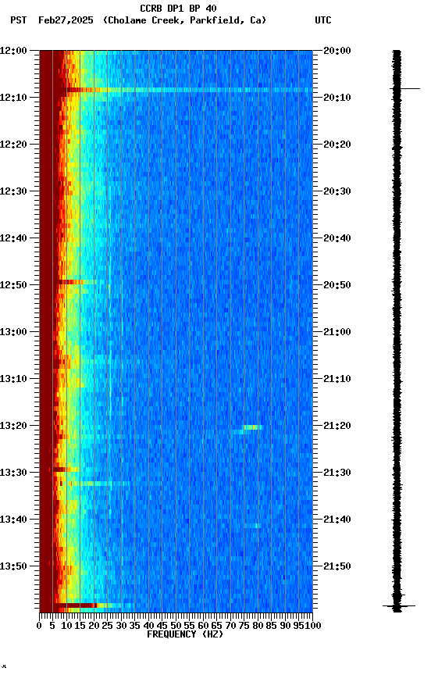Click the PST time label 13:20
Image resolution: width=431 pixels, height=675 pixels.
13,426
